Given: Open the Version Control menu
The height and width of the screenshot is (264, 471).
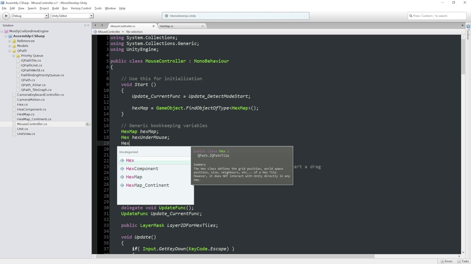Looking at the screenshot, I should point(81,8).
